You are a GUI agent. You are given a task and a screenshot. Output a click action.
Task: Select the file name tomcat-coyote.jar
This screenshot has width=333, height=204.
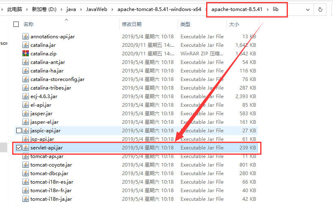click(x=51, y=165)
